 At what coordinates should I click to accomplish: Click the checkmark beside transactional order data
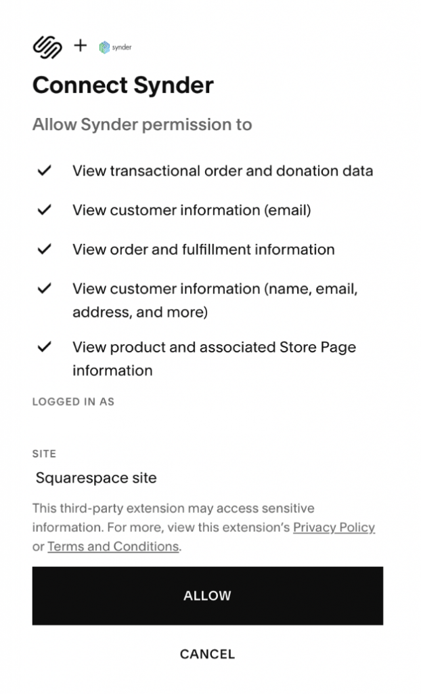click(x=45, y=170)
